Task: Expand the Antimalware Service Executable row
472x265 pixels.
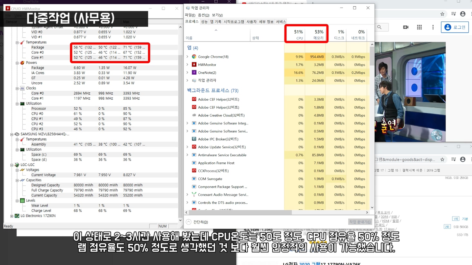Action: [187, 155]
